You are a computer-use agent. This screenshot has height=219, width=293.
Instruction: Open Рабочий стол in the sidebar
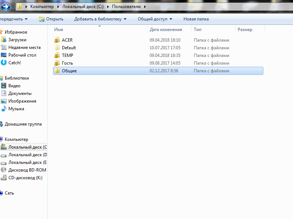coord(22,55)
